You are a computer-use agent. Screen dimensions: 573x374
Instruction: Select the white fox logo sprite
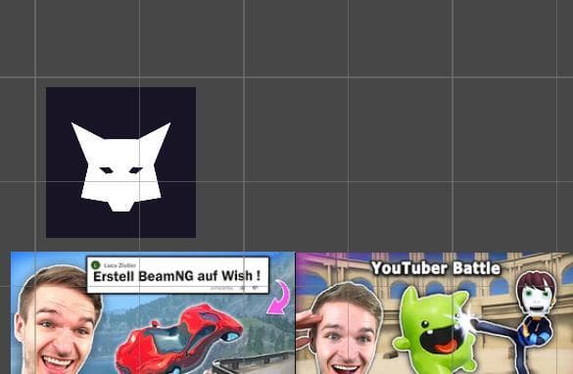click(x=120, y=163)
